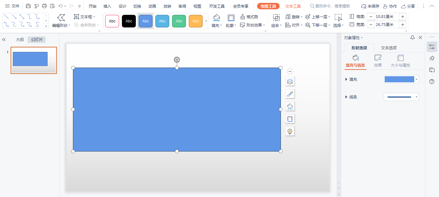Click floating fill bucket icon beside shape
This screenshot has width=439, height=197.
pyautogui.click(x=290, y=106)
